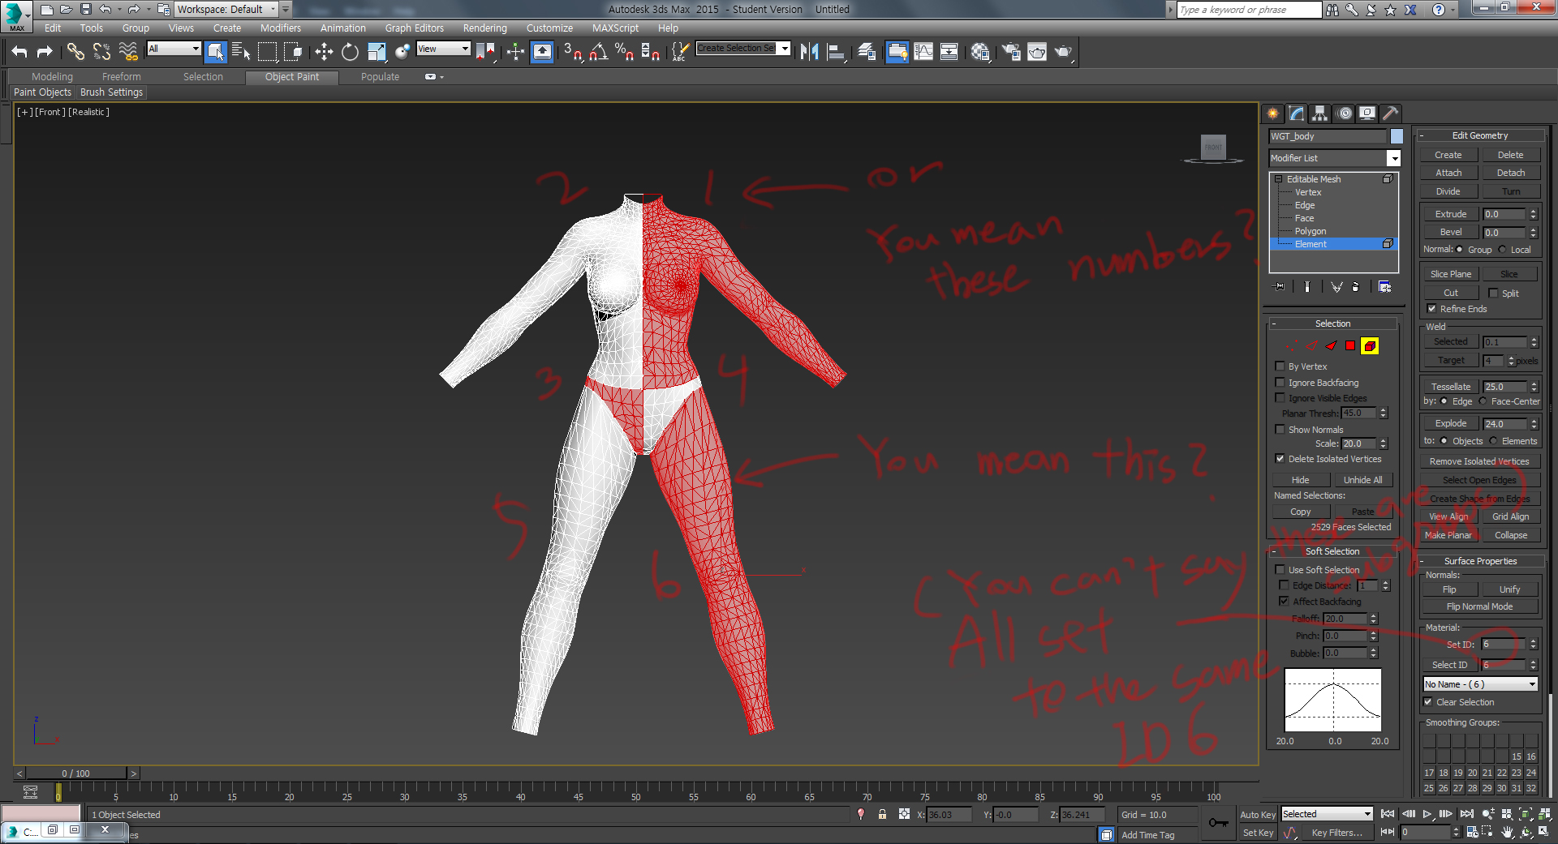
Task: Switch to the Freeform ribbon tab
Action: (x=121, y=76)
